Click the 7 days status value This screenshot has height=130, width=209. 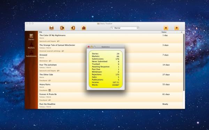(x=165, y=55)
